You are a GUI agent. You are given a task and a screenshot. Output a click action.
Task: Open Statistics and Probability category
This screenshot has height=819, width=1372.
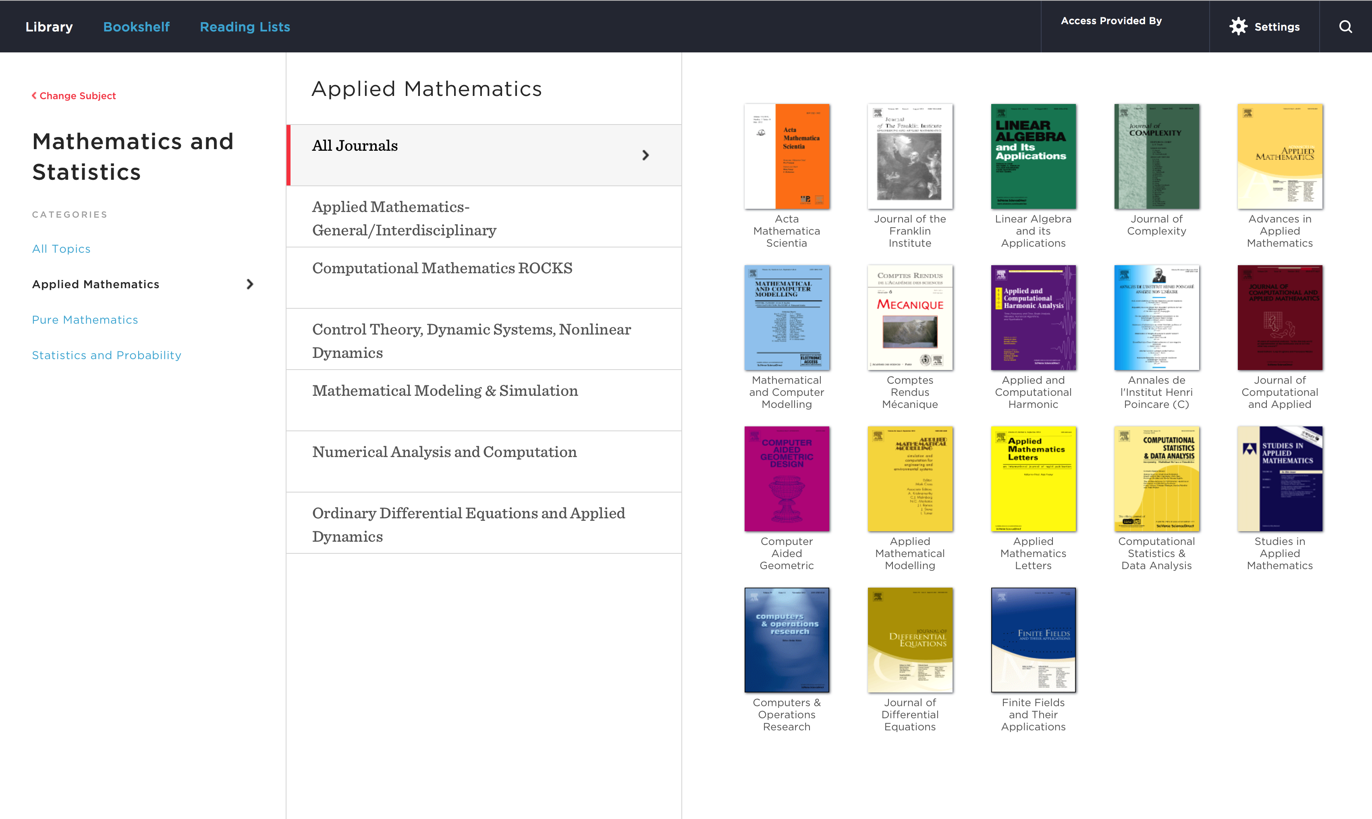tap(106, 355)
